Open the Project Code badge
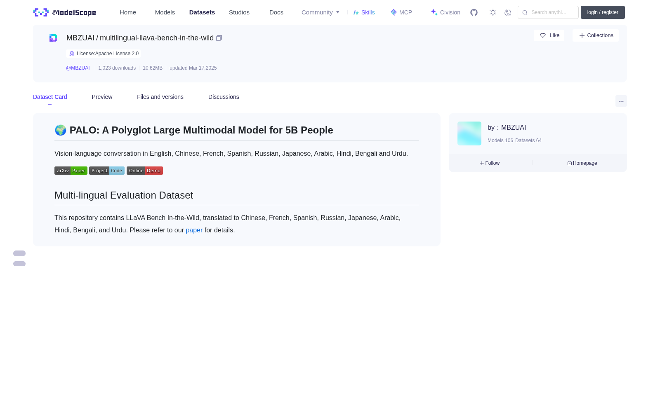 (x=107, y=171)
